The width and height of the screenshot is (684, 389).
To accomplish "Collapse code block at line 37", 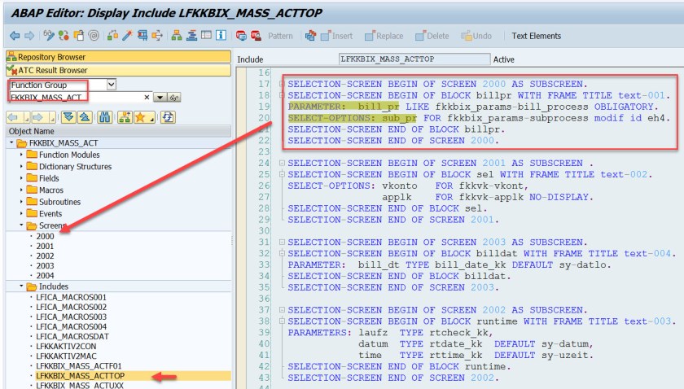I will (282, 309).
